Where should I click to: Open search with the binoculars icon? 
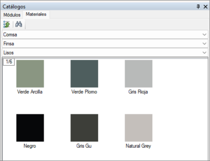pyautogui.click(x=19, y=24)
